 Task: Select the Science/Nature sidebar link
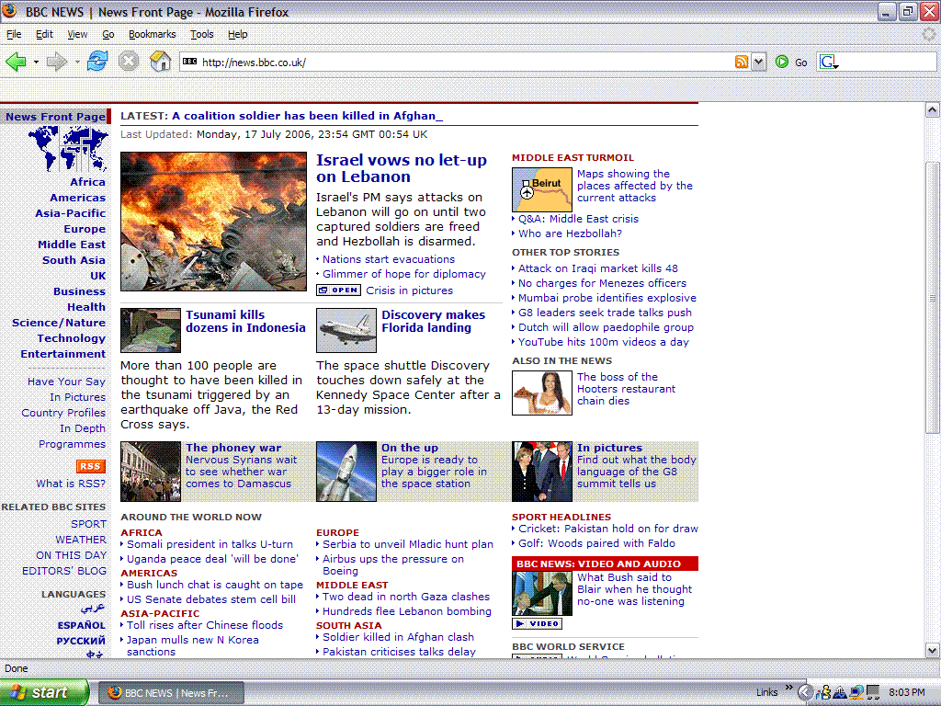[59, 323]
